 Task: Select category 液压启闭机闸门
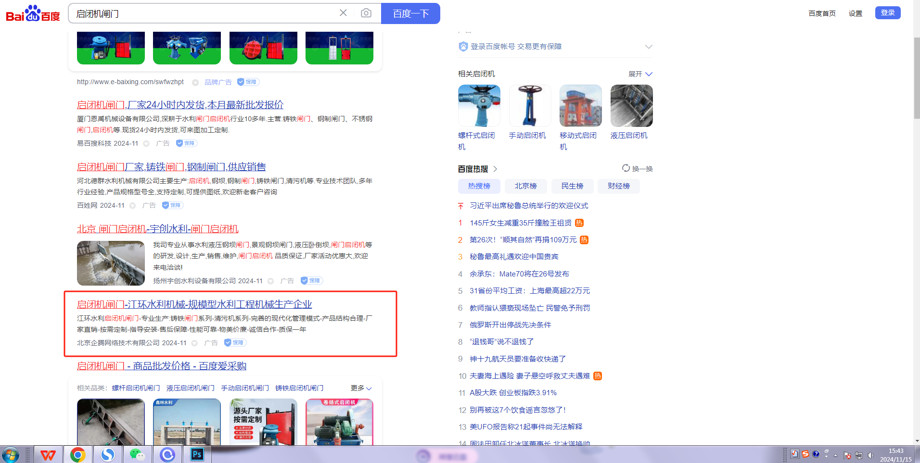click(x=191, y=388)
